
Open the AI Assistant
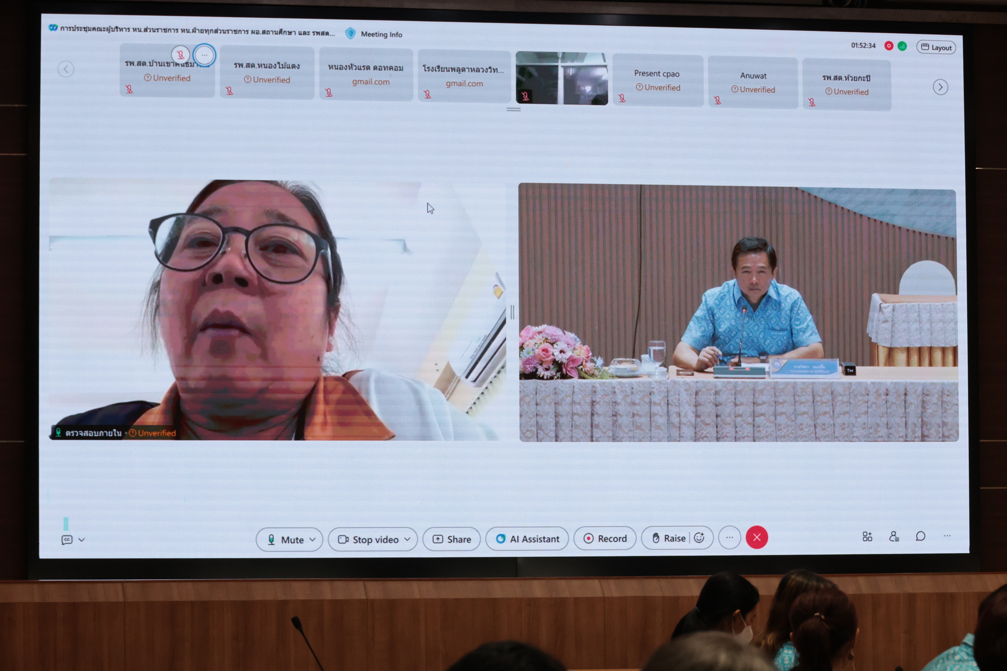[x=527, y=539]
